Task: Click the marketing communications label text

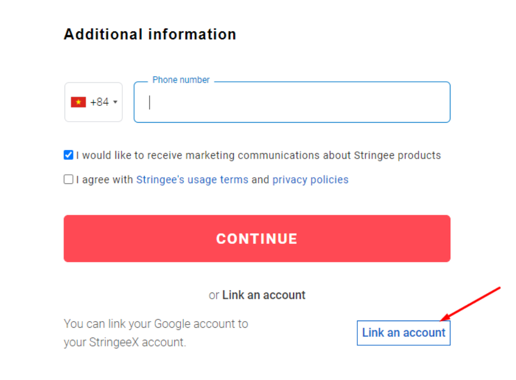Action: tap(259, 155)
